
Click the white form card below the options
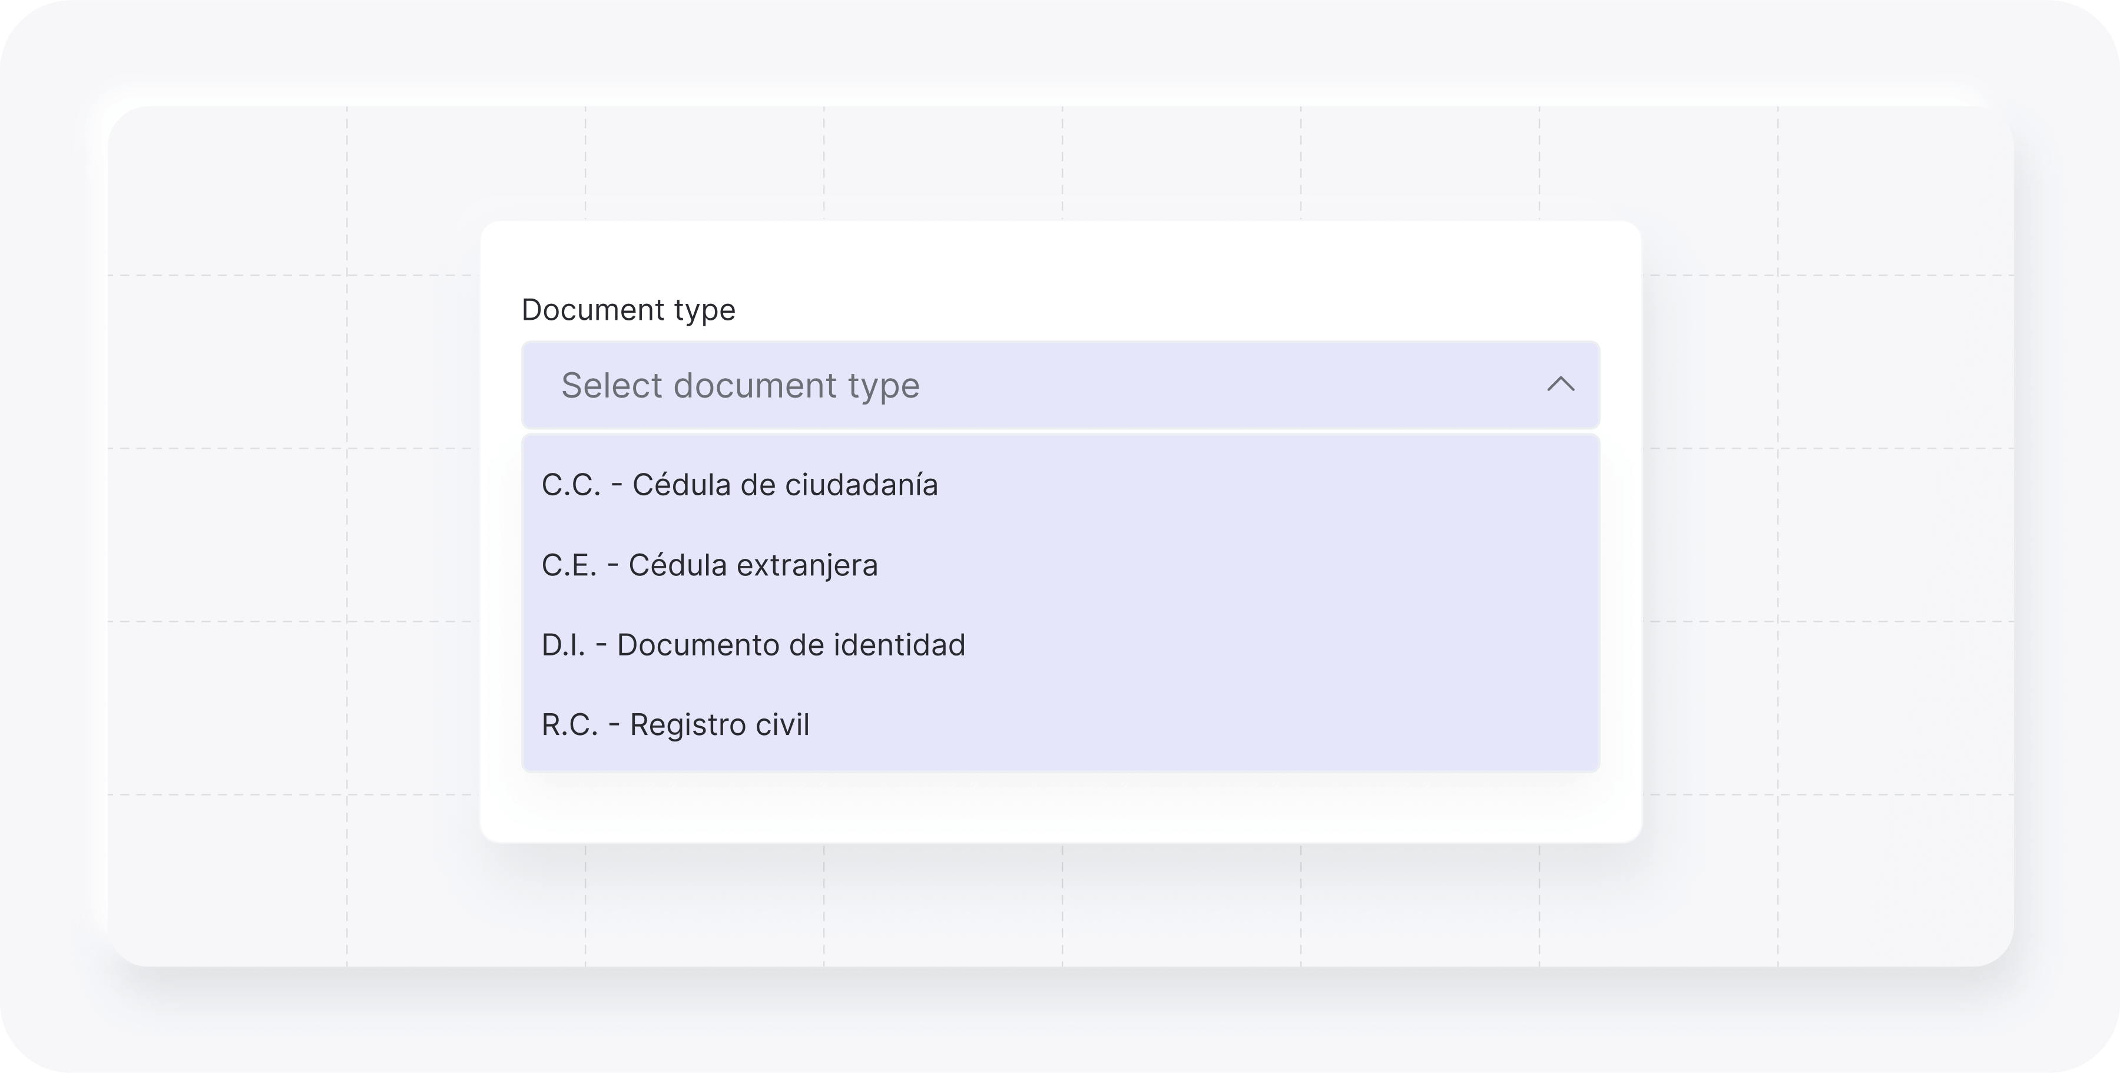[x=1060, y=808]
